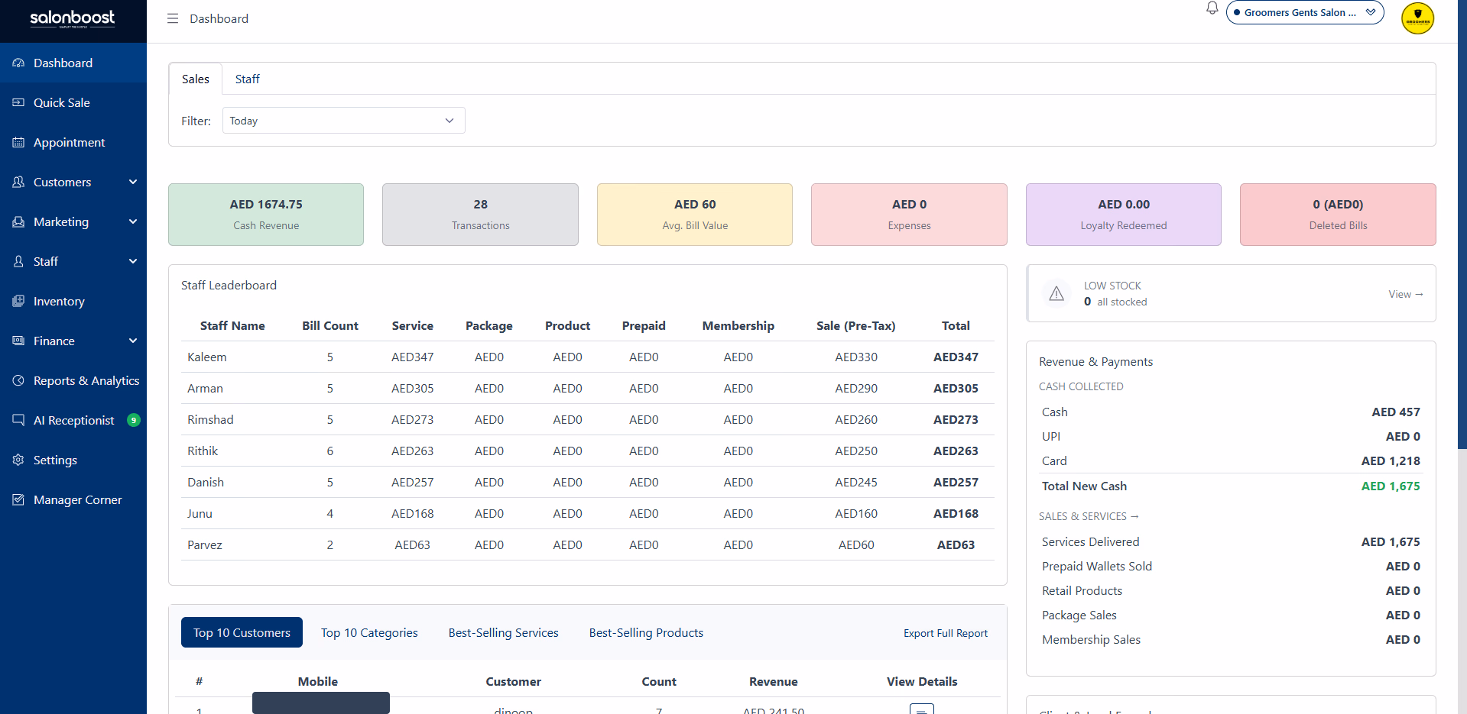Open Reports & Analytics menu item

[x=73, y=380]
